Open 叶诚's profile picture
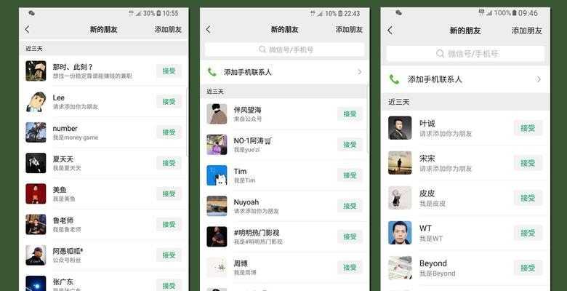This screenshot has width=567, height=291. (400, 128)
